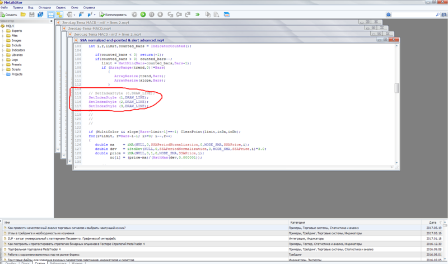Start debugging with green play icon
448x264 pixels.
point(143,15)
